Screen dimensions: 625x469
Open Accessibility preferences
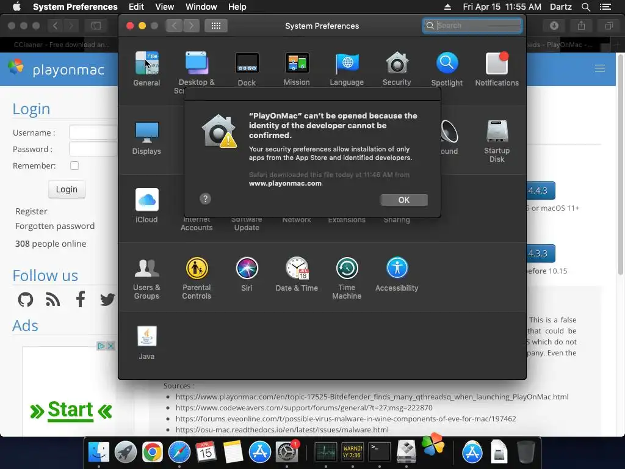397,274
